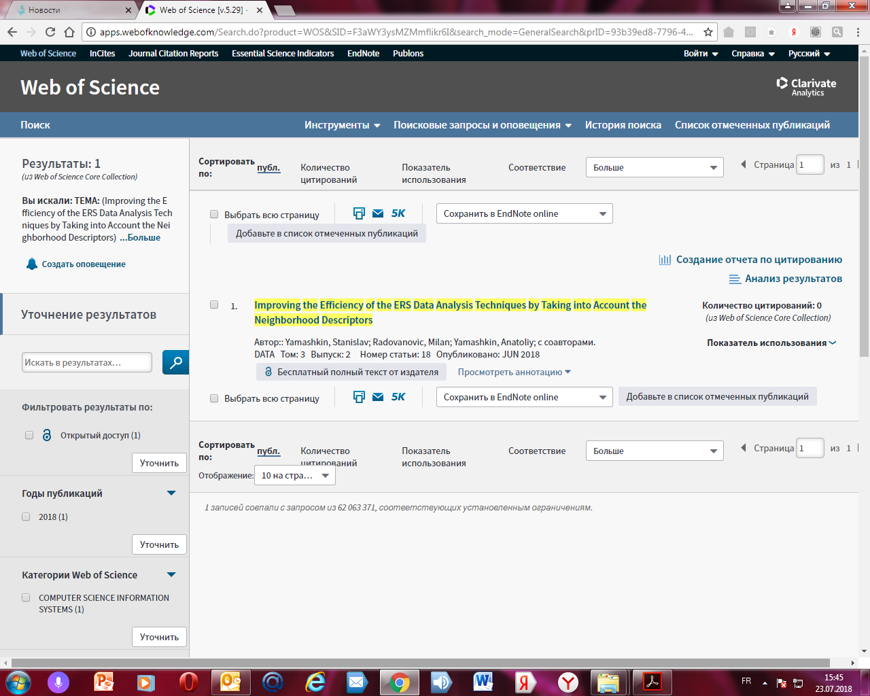Click the print icon above the results
Viewport: 870px width, 696px height.
click(x=359, y=213)
